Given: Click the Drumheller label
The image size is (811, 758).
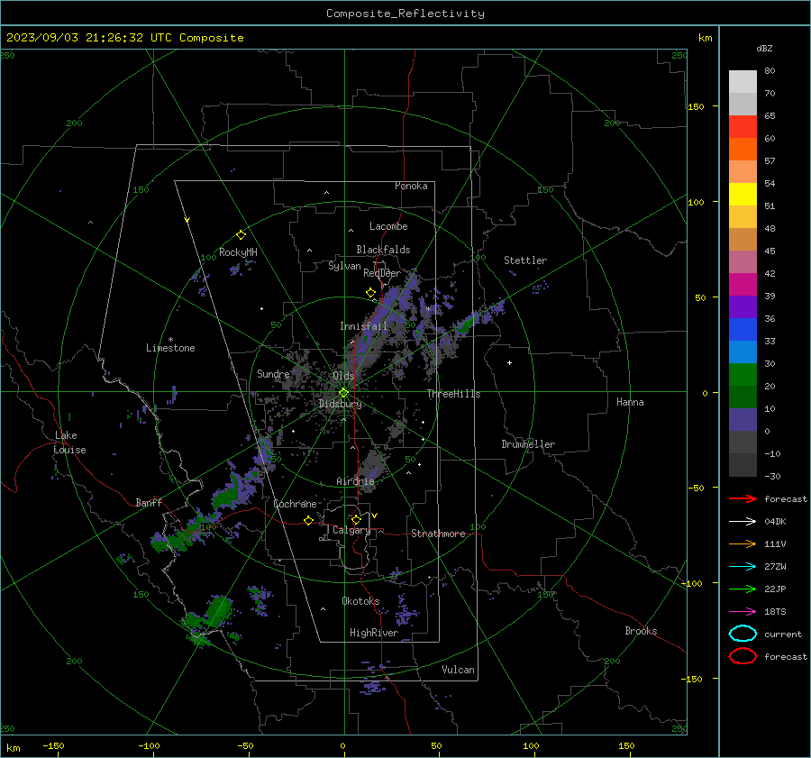Looking at the screenshot, I should (528, 444).
